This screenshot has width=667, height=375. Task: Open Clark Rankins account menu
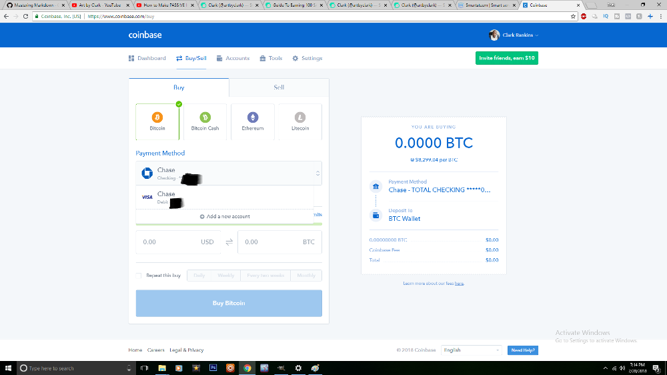click(x=520, y=35)
